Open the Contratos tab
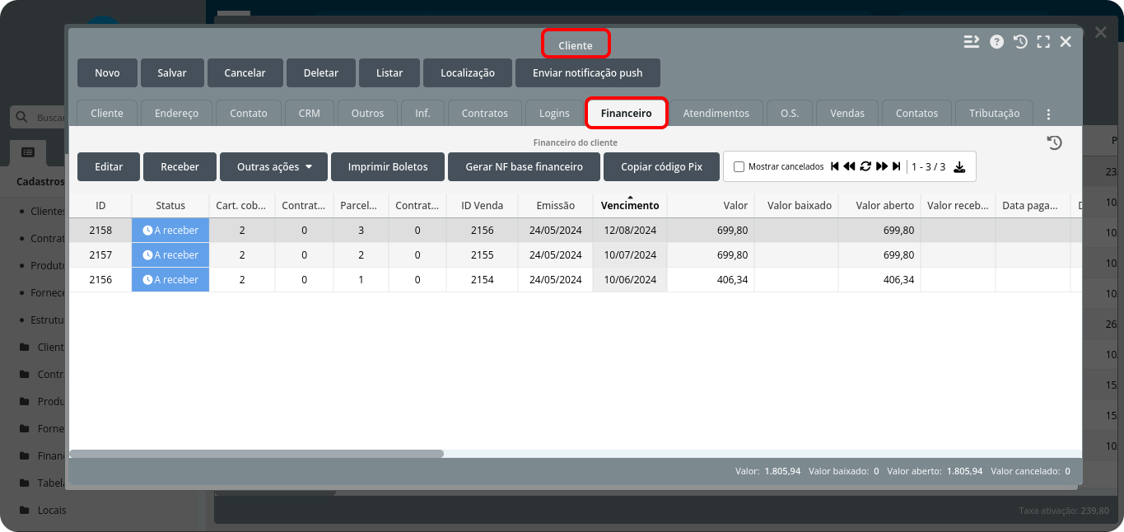Image resolution: width=1124 pixels, height=532 pixels. pos(485,113)
